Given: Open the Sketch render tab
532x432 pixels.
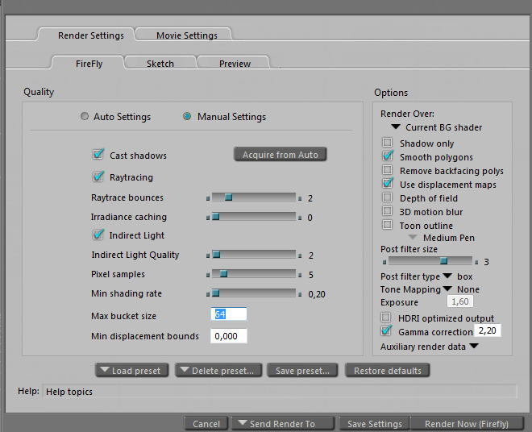Looking at the screenshot, I should pos(160,64).
